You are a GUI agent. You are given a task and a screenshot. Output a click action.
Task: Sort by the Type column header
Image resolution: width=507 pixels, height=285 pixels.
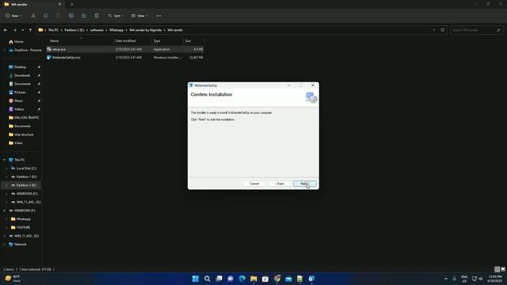pyautogui.click(x=157, y=41)
